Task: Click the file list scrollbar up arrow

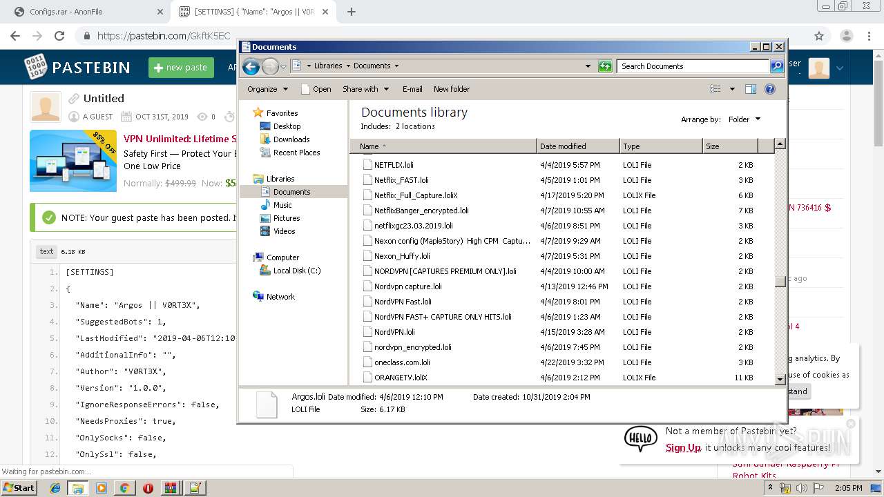Action: 780,144
